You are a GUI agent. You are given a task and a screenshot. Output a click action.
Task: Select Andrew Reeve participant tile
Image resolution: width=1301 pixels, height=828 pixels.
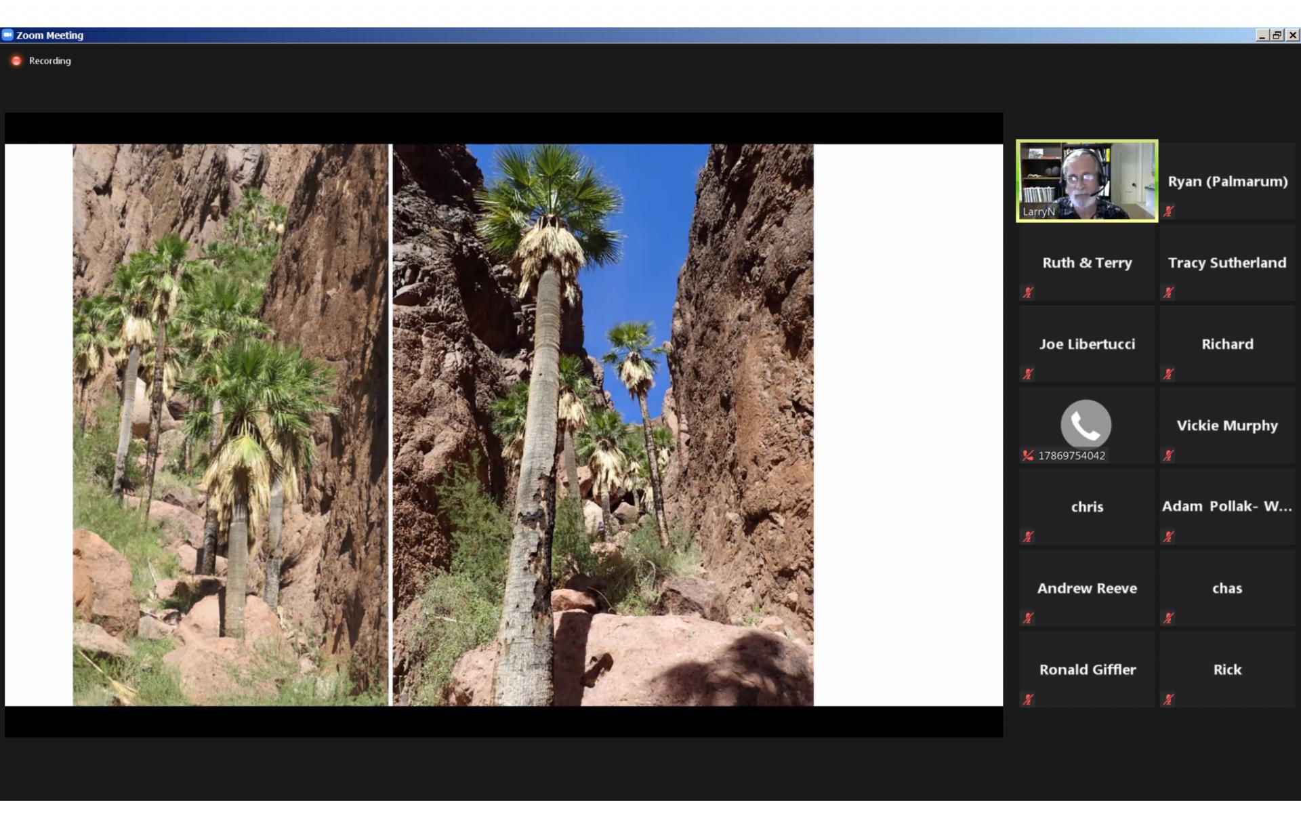click(x=1087, y=587)
